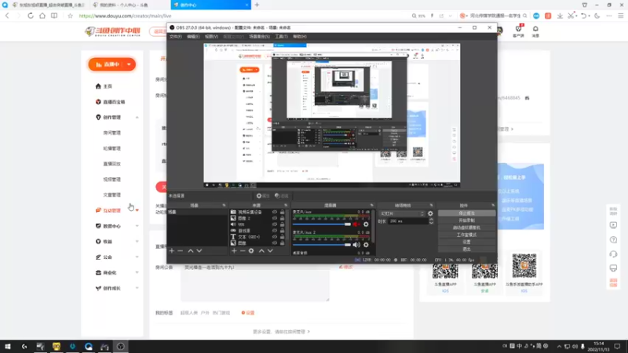Move scene up in the scenes panel
Image resolution: width=628 pixels, height=353 pixels.
pyautogui.click(x=191, y=251)
